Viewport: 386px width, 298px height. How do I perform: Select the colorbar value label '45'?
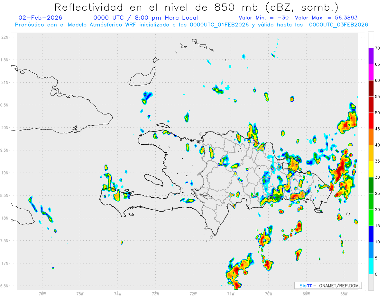378,129
